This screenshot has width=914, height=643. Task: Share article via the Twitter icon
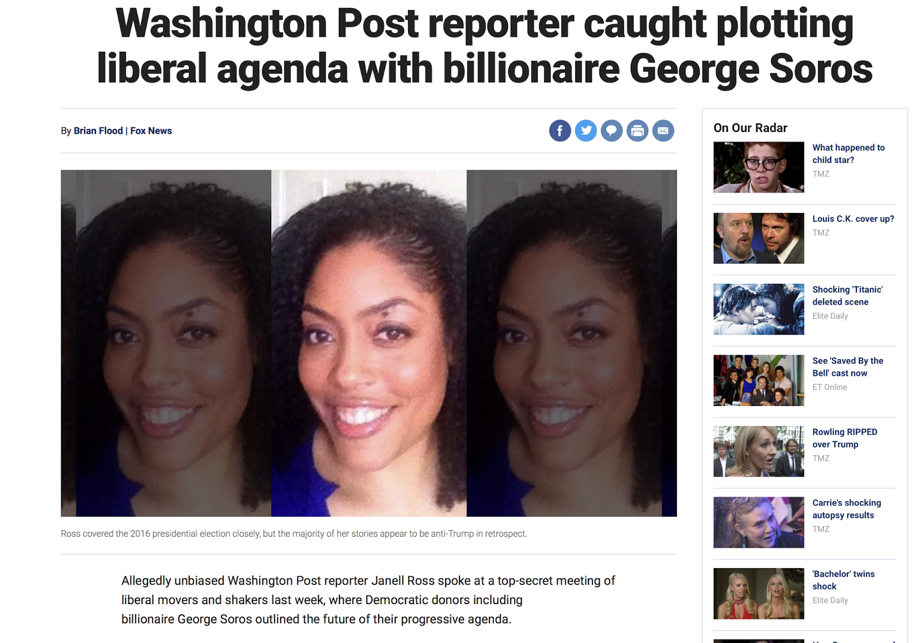(x=586, y=131)
